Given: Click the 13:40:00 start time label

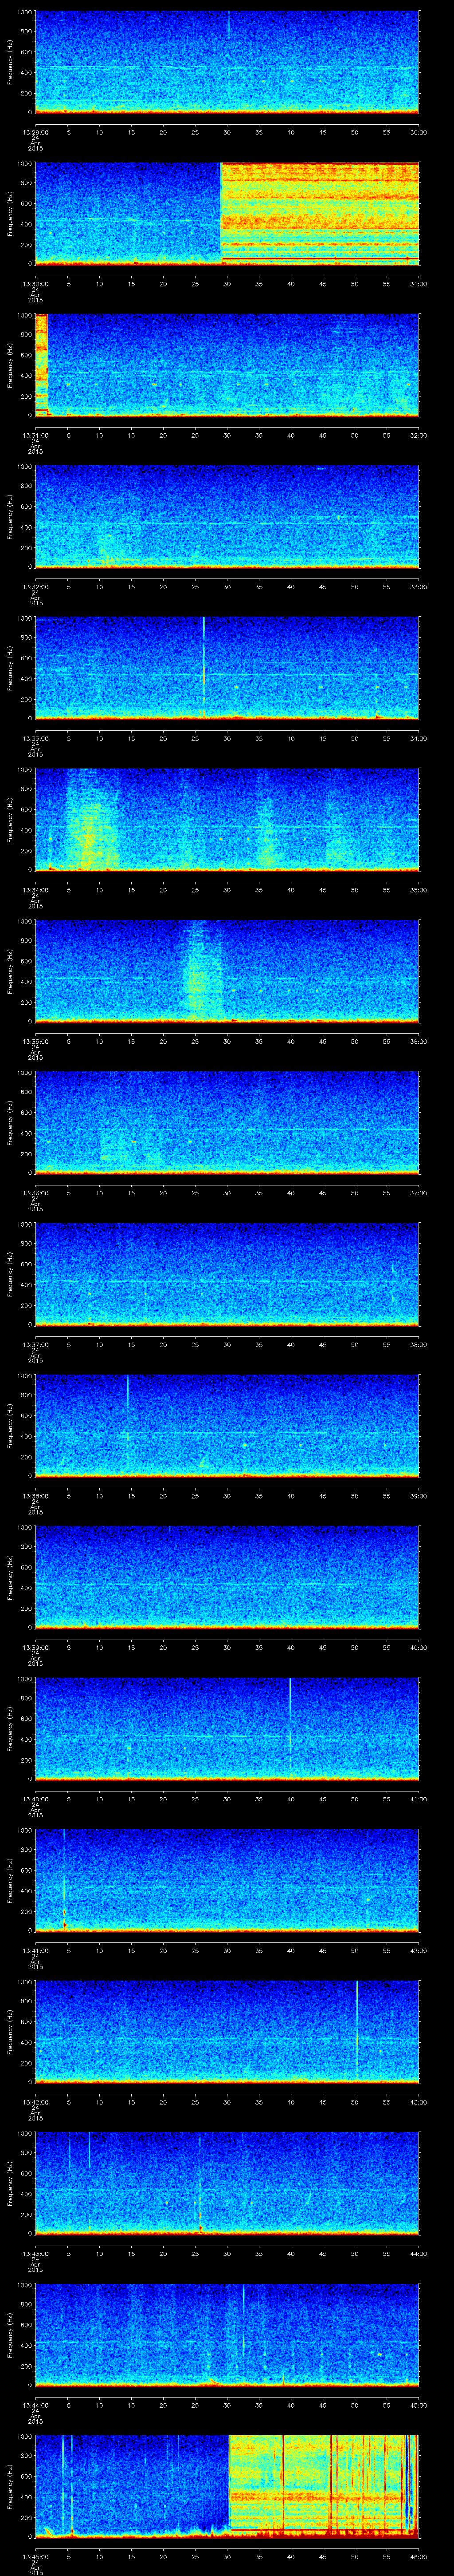Looking at the screenshot, I should point(35,1799).
